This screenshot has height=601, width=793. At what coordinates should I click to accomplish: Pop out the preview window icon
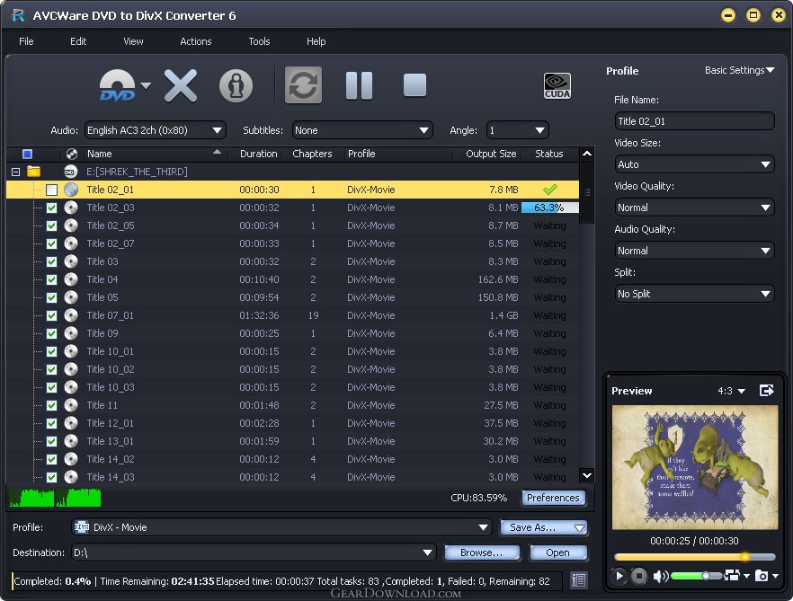click(767, 390)
